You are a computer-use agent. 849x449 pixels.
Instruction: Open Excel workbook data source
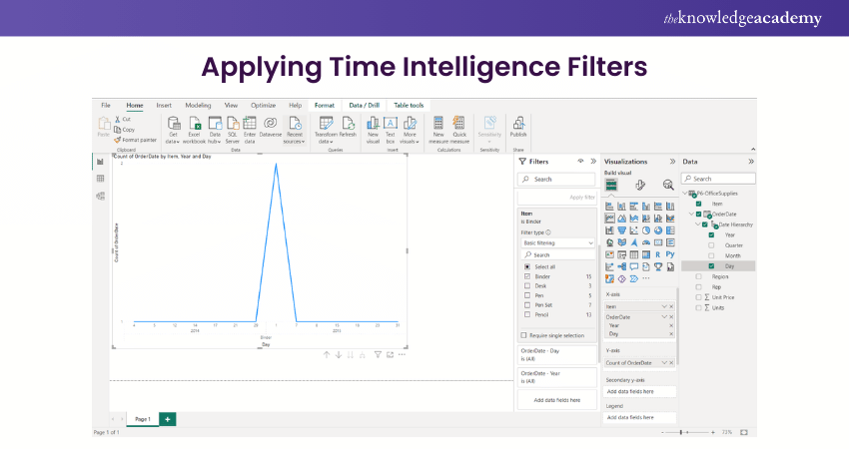[x=194, y=126]
